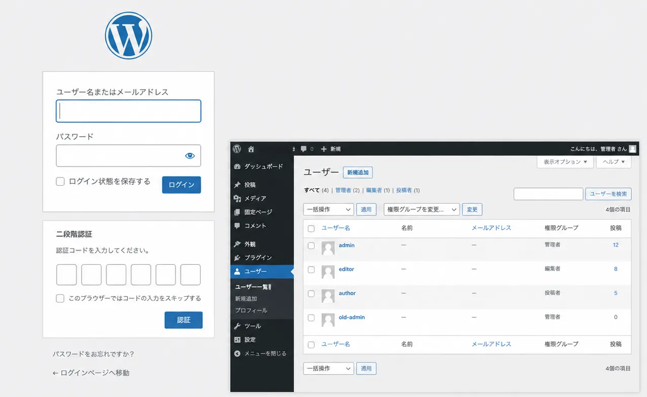
Task: Toggle select-all checkbox in table footer
Action: 311,344
